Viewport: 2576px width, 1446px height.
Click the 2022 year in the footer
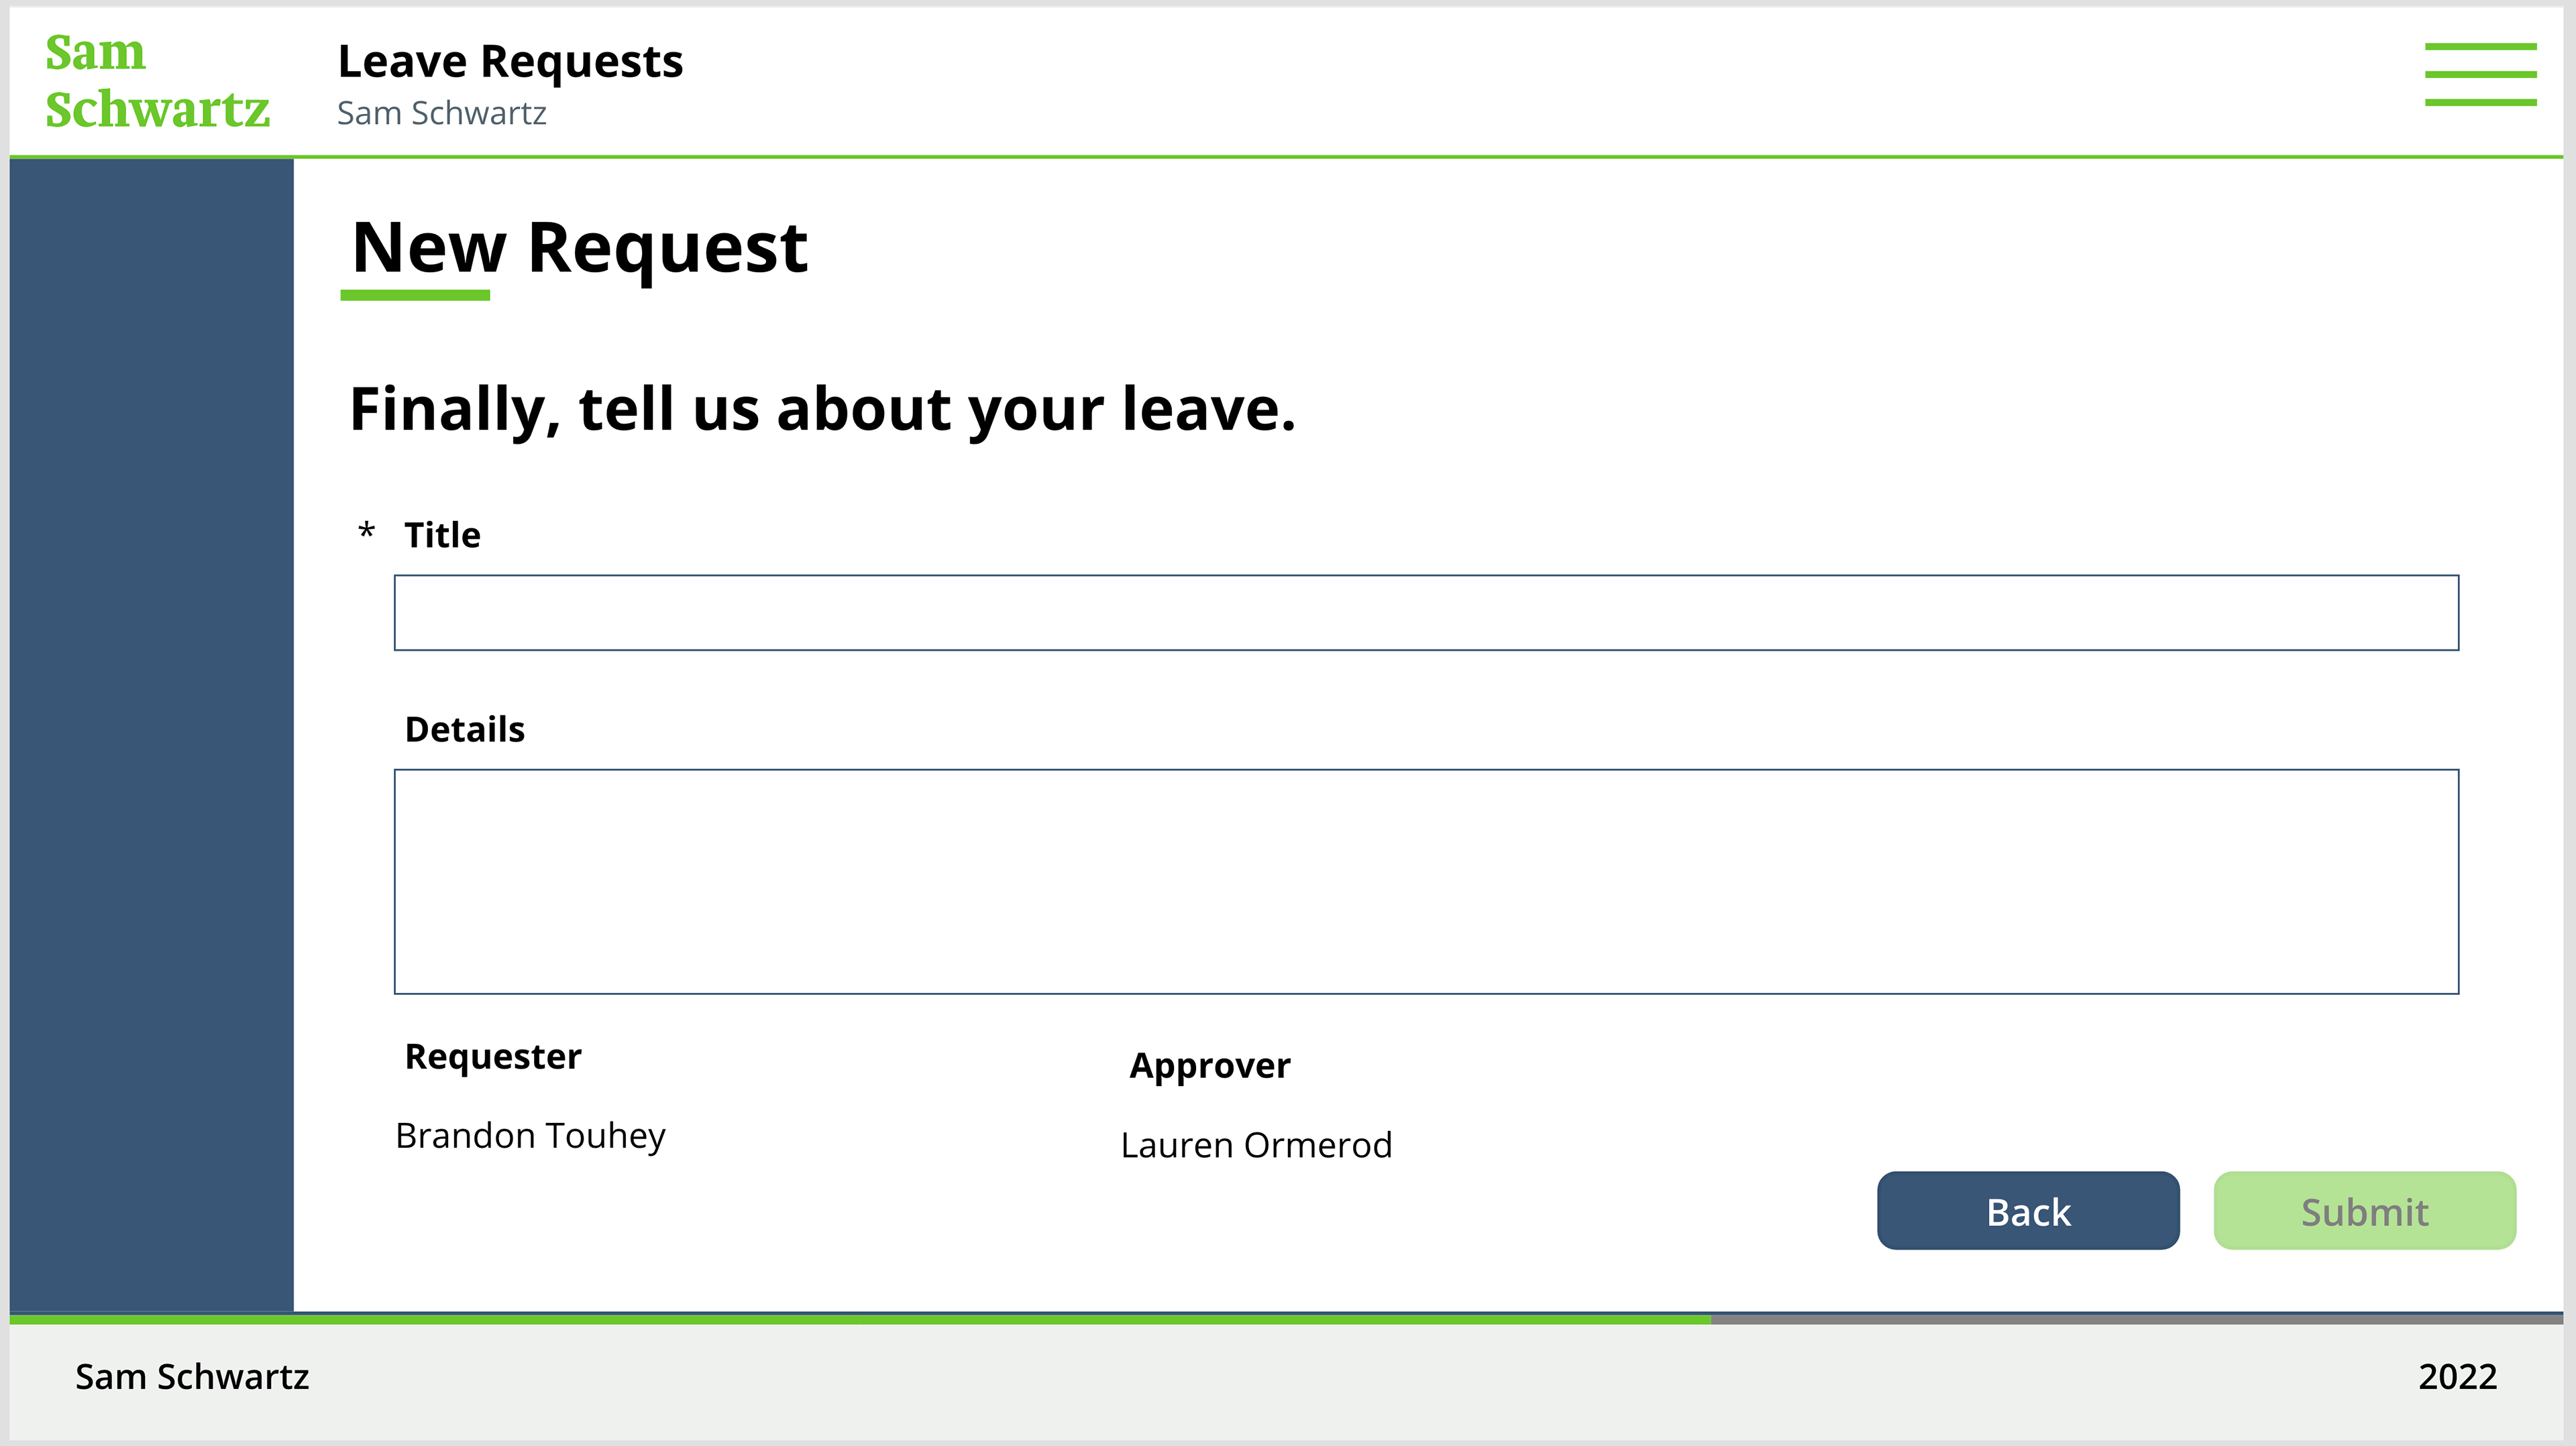pyautogui.click(x=2456, y=1377)
